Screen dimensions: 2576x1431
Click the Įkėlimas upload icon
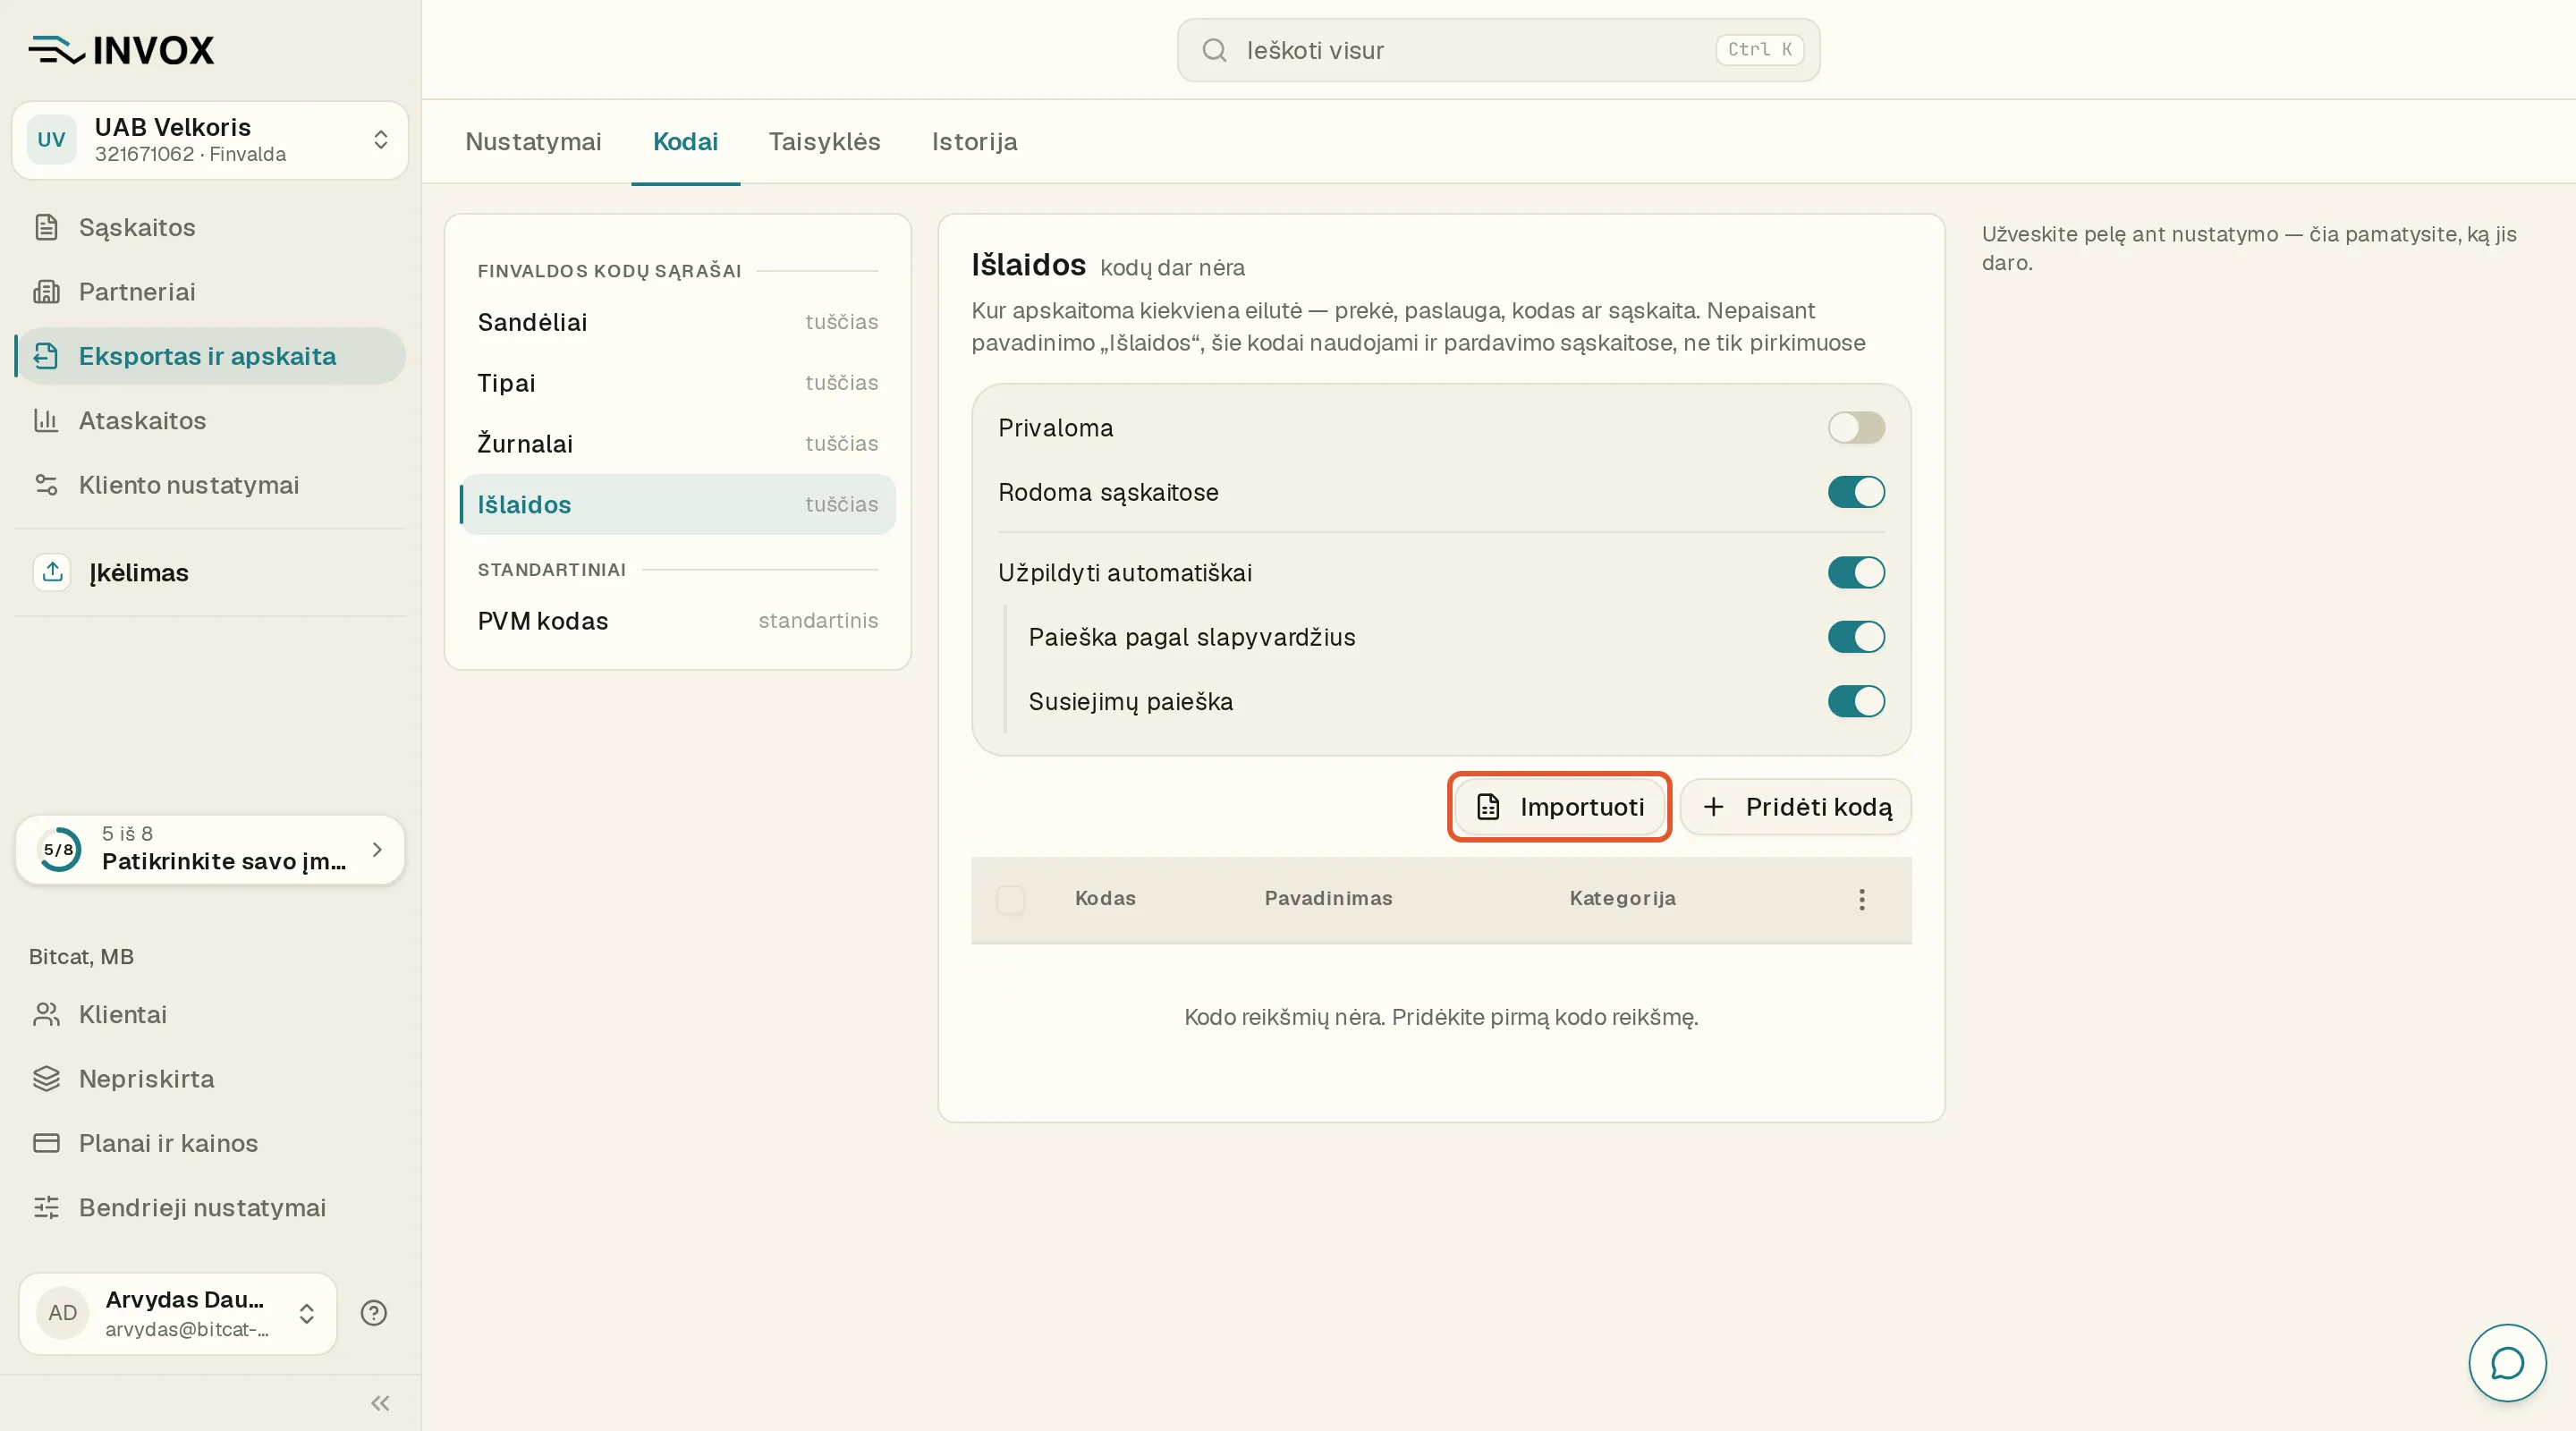[x=52, y=572]
